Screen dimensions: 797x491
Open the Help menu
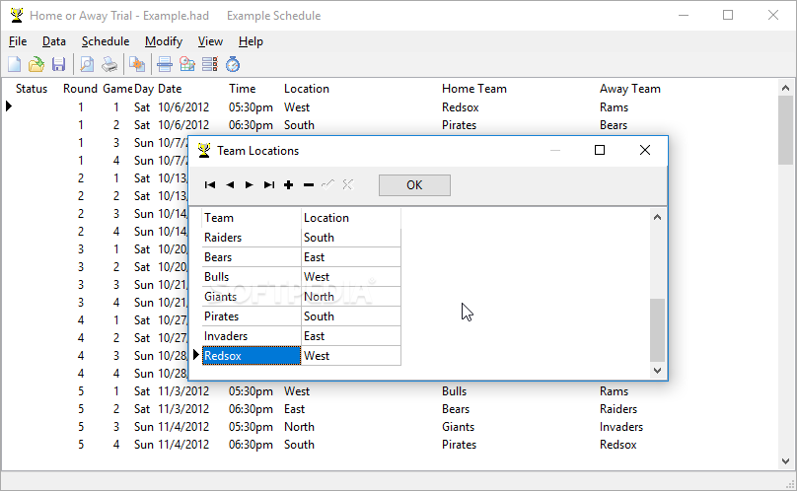click(251, 41)
